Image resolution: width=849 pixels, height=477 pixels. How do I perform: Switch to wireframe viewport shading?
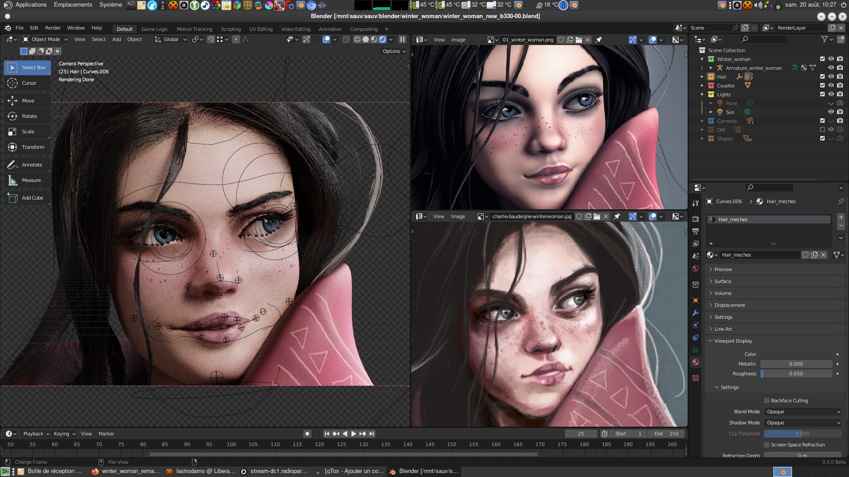357,39
